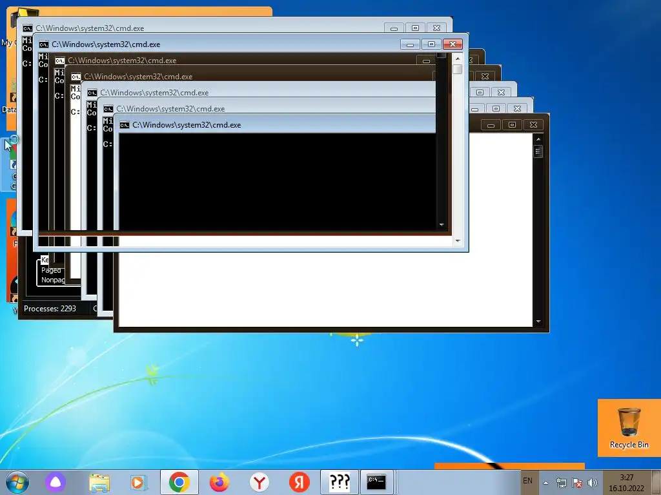The width and height of the screenshot is (661, 495).
Task: Open Windows Media Player from the taskbar
Action: 138,482
